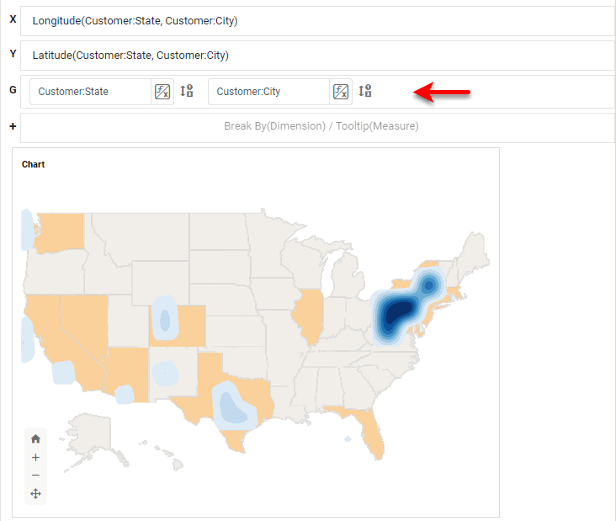Zoom out of the map
The image size is (616, 521).
point(35,476)
